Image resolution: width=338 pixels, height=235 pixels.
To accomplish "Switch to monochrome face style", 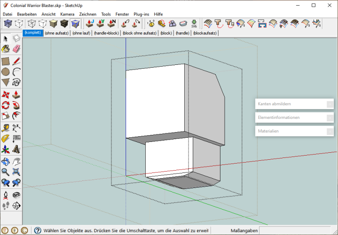I will coord(75,23).
